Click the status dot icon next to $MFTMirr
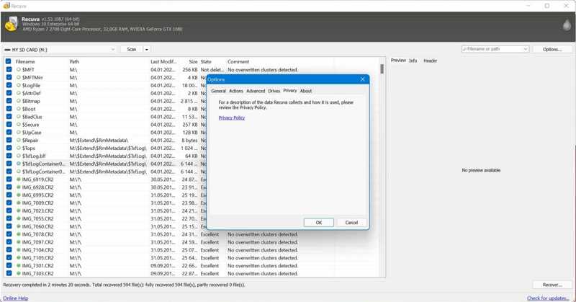 (x=19, y=77)
